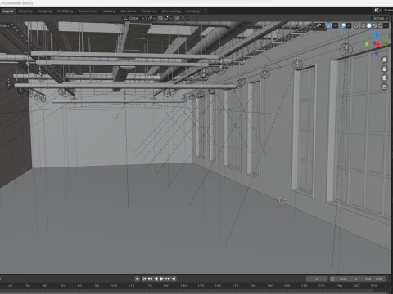Image resolution: width=393 pixels, height=294 pixels.
Task: Open the shading options dropdown arrow
Action: pyautogui.click(x=386, y=25)
